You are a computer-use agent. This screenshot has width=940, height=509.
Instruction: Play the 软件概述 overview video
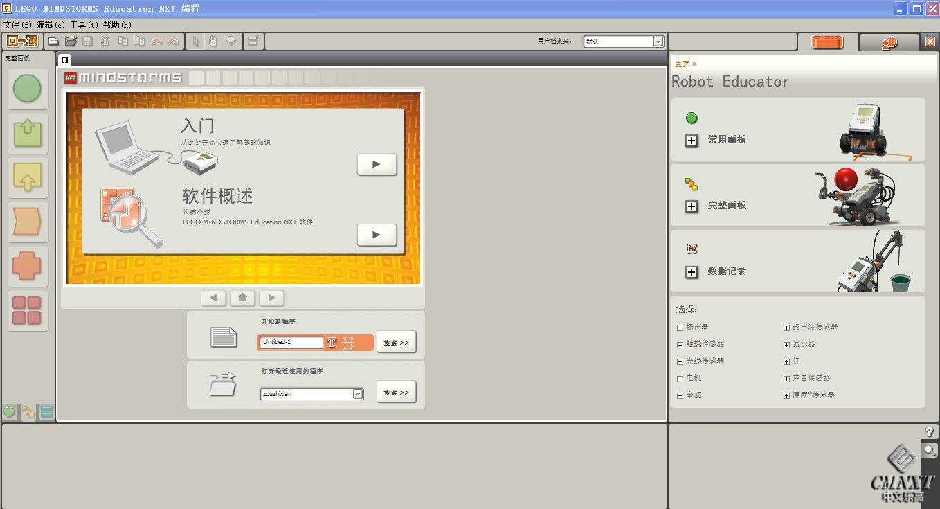coord(377,235)
